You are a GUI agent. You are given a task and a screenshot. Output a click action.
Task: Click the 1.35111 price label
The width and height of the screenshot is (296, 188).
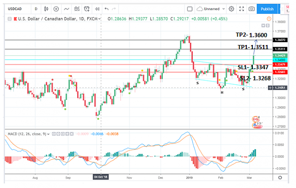click(x=280, y=49)
